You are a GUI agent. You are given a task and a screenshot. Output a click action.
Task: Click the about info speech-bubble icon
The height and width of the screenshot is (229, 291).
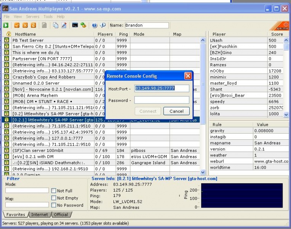[103, 26]
